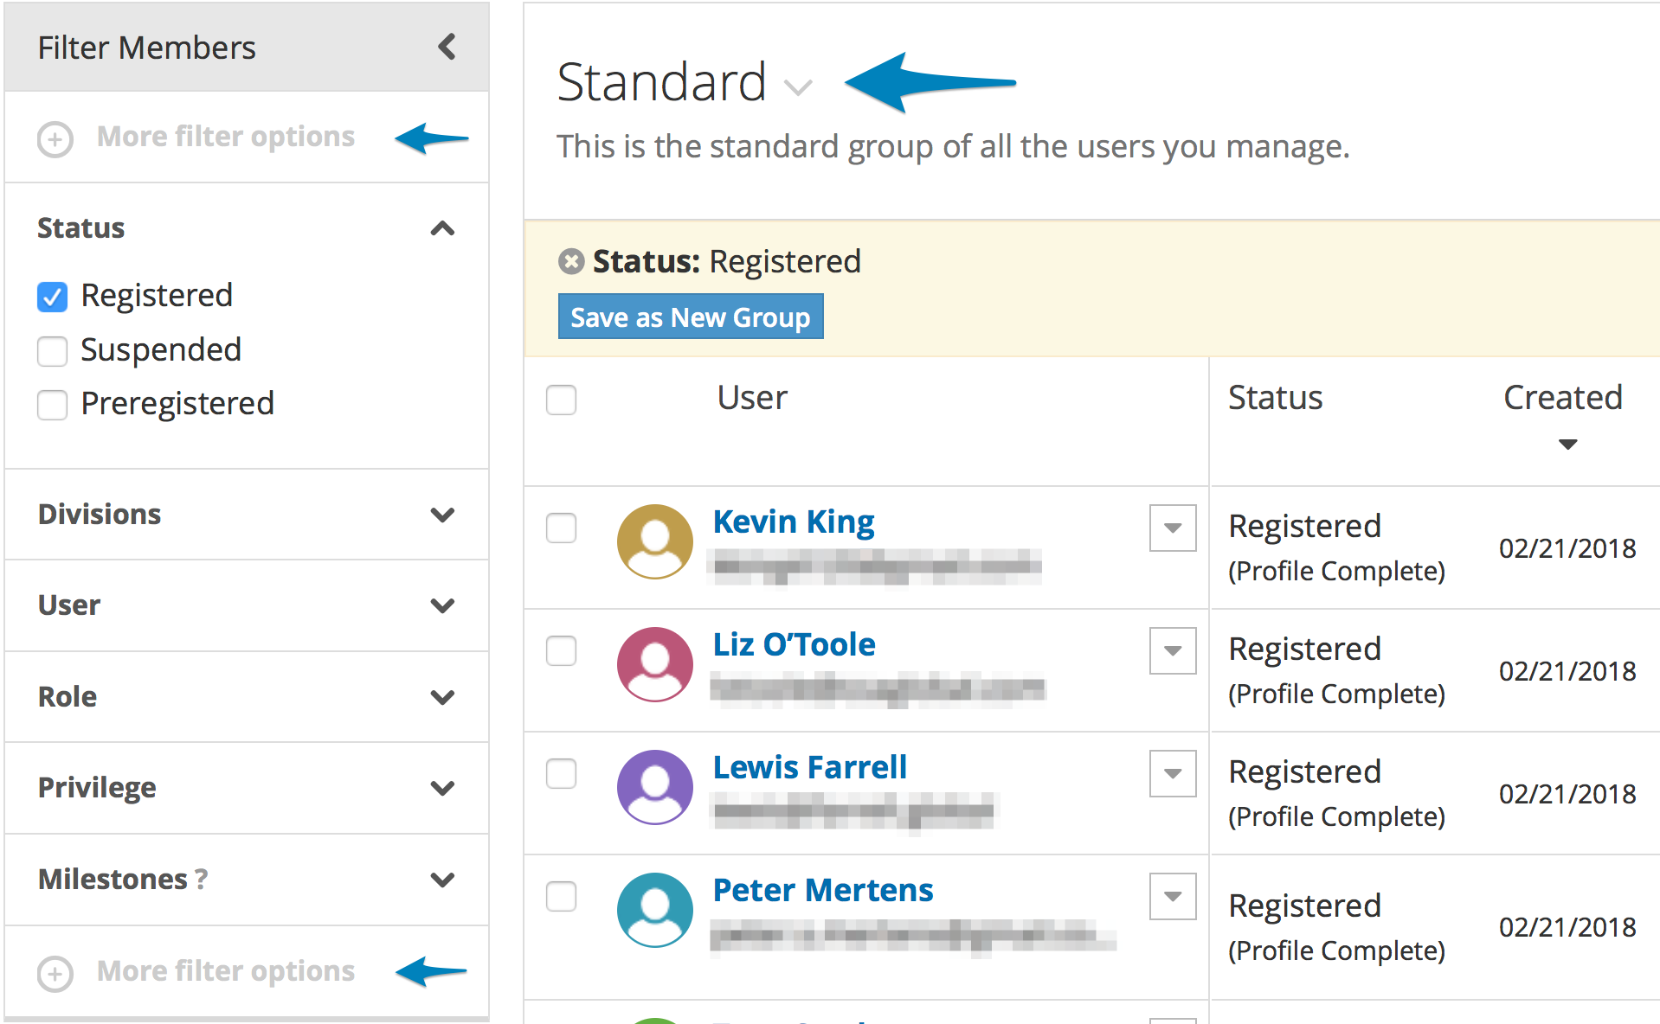Click Peter Mertens' 02/21/2018 created date

pyautogui.click(x=1567, y=927)
